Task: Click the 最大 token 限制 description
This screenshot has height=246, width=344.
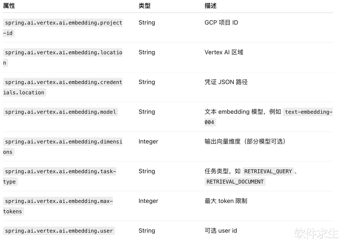Action: point(226,201)
